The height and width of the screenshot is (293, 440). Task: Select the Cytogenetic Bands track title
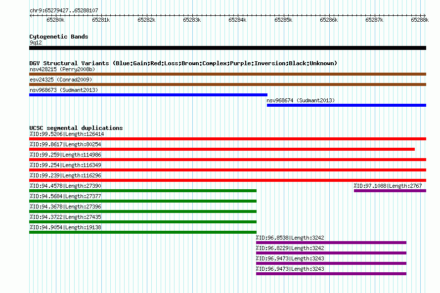tap(59, 37)
